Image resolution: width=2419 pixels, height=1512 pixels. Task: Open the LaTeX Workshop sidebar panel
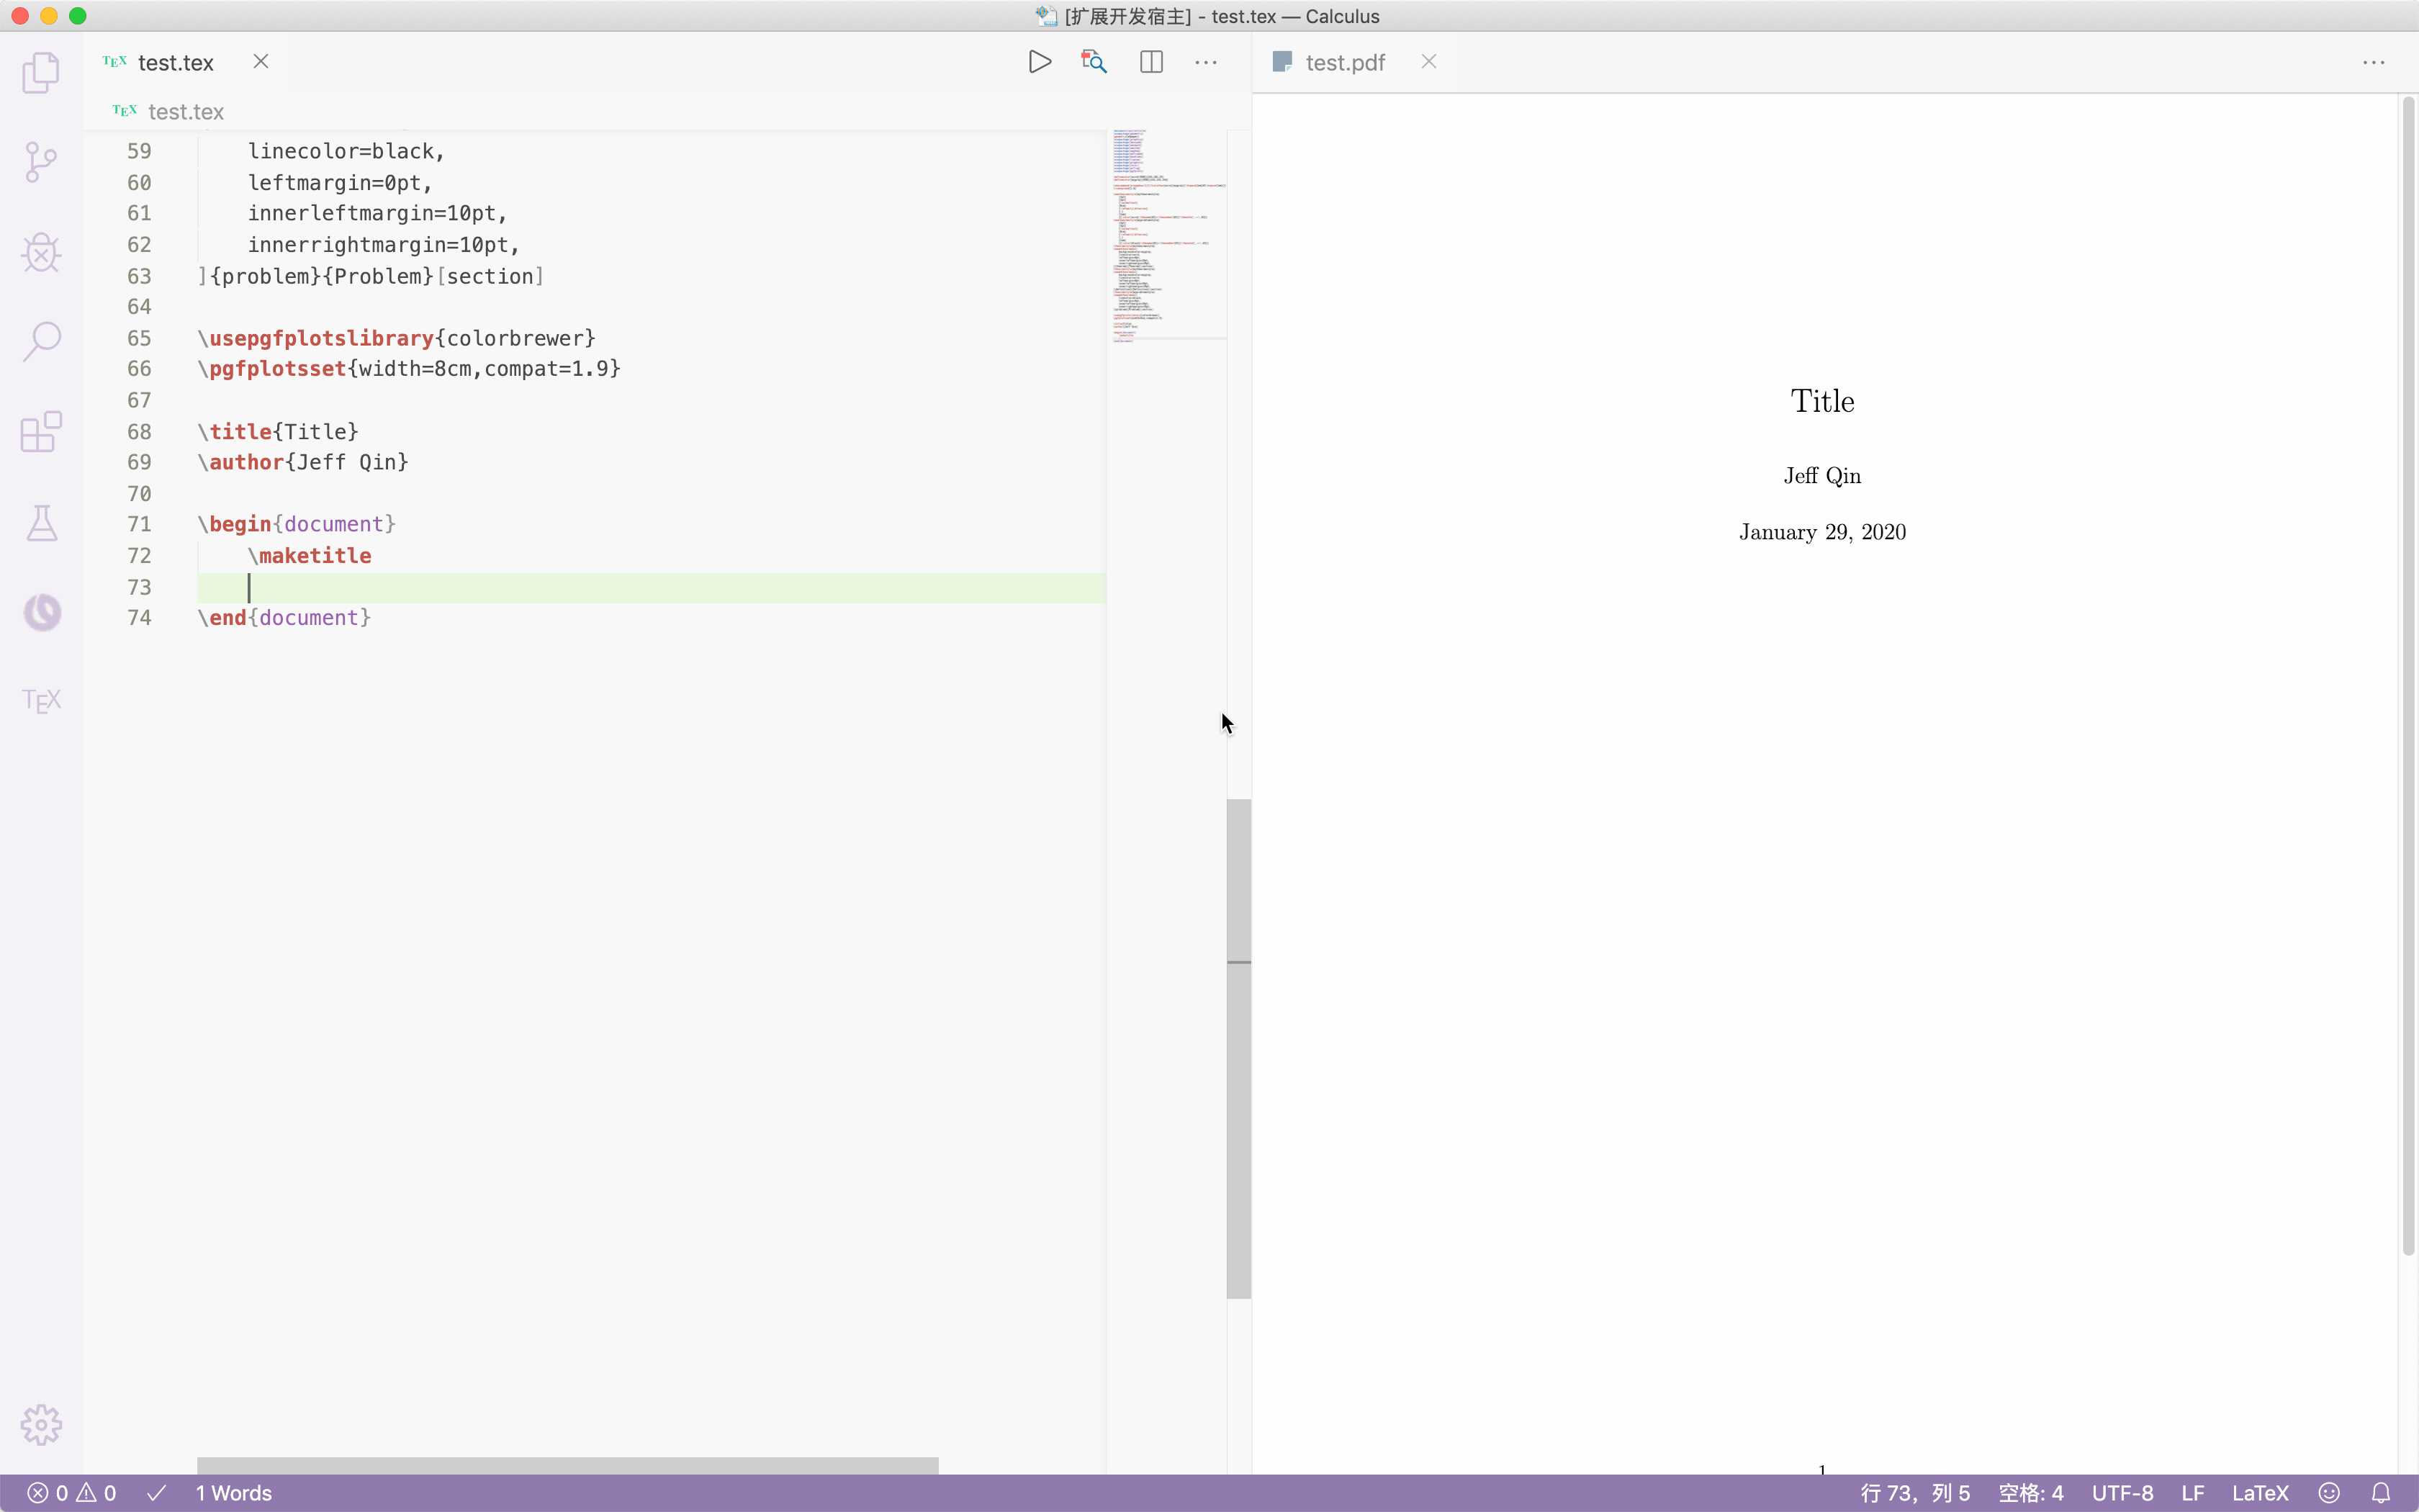(x=40, y=700)
